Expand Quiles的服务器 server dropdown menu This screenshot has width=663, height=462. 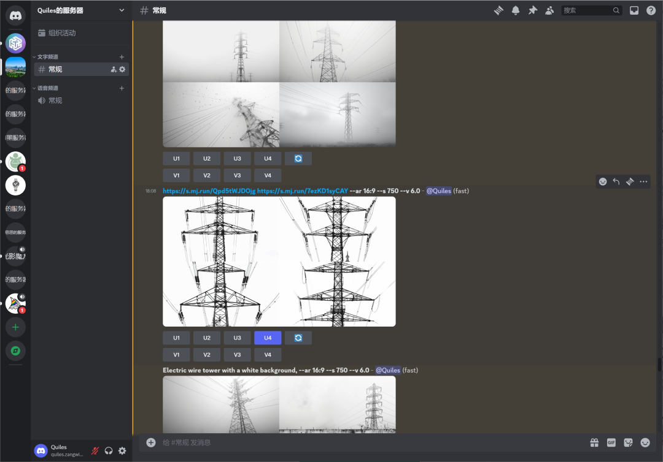pos(122,10)
